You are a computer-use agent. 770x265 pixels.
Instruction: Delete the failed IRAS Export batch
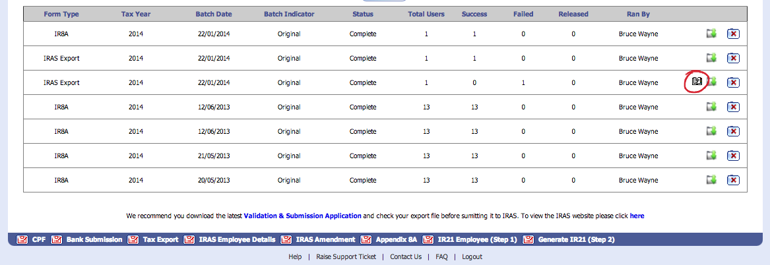[733, 82]
